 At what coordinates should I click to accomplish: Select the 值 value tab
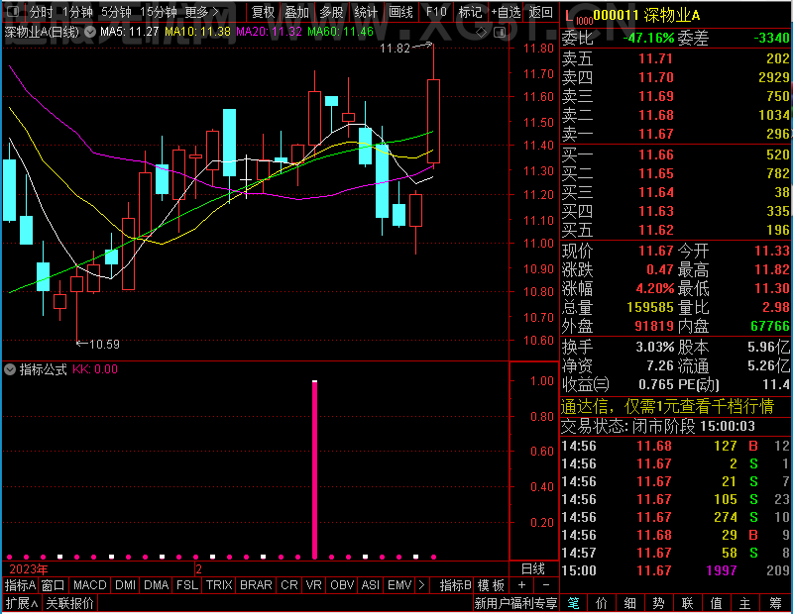coord(716,603)
